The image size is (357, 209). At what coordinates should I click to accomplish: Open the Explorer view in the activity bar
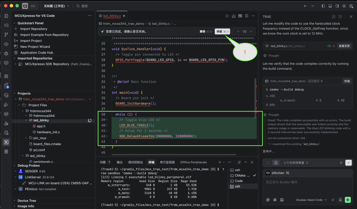(x=6, y=16)
